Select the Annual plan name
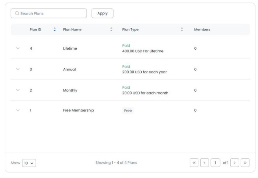The image size is (258, 178). point(69,69)
